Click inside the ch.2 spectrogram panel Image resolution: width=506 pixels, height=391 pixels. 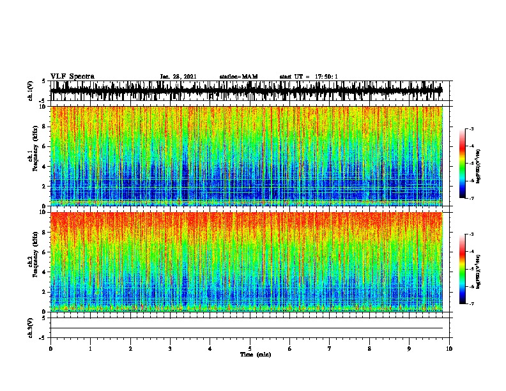(246, 262)
